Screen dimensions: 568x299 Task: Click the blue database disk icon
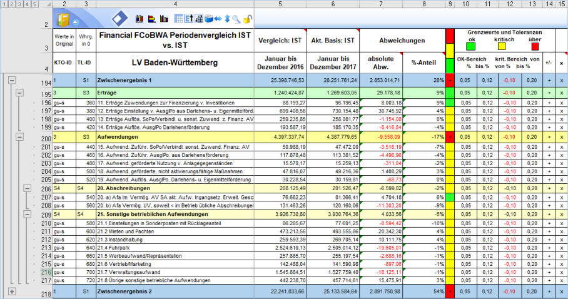pos(208,19)
